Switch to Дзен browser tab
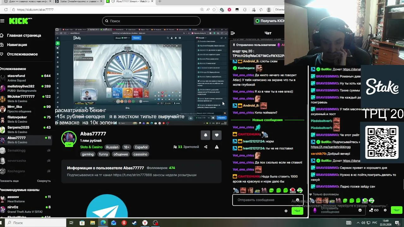The image size is (404, 227). 27,2
